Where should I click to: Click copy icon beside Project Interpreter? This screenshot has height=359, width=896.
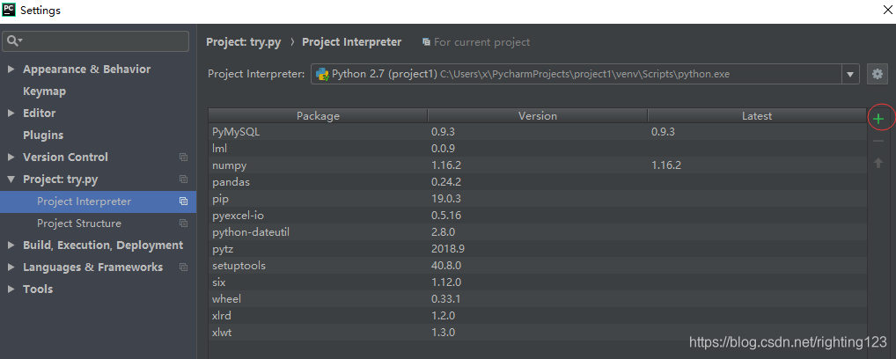[x=183, y=201]
